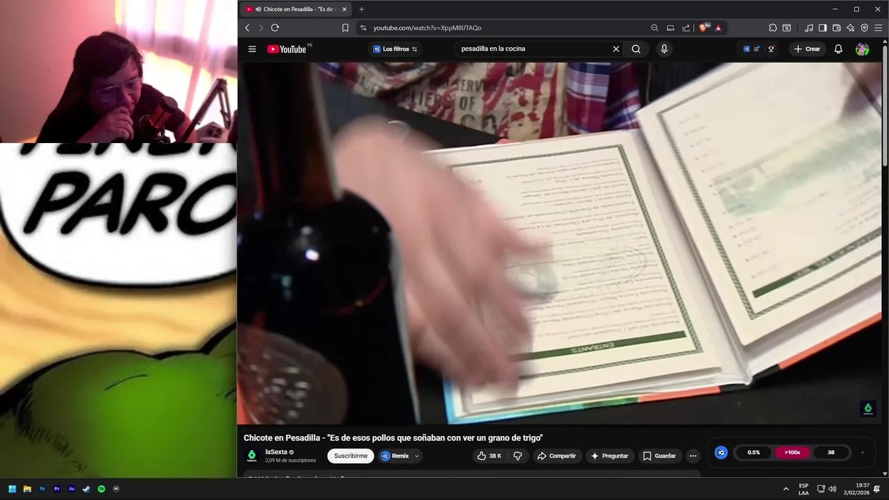Click the Preguntar button
The height and width of the screenshot is (500, 889).
[609, 456]
